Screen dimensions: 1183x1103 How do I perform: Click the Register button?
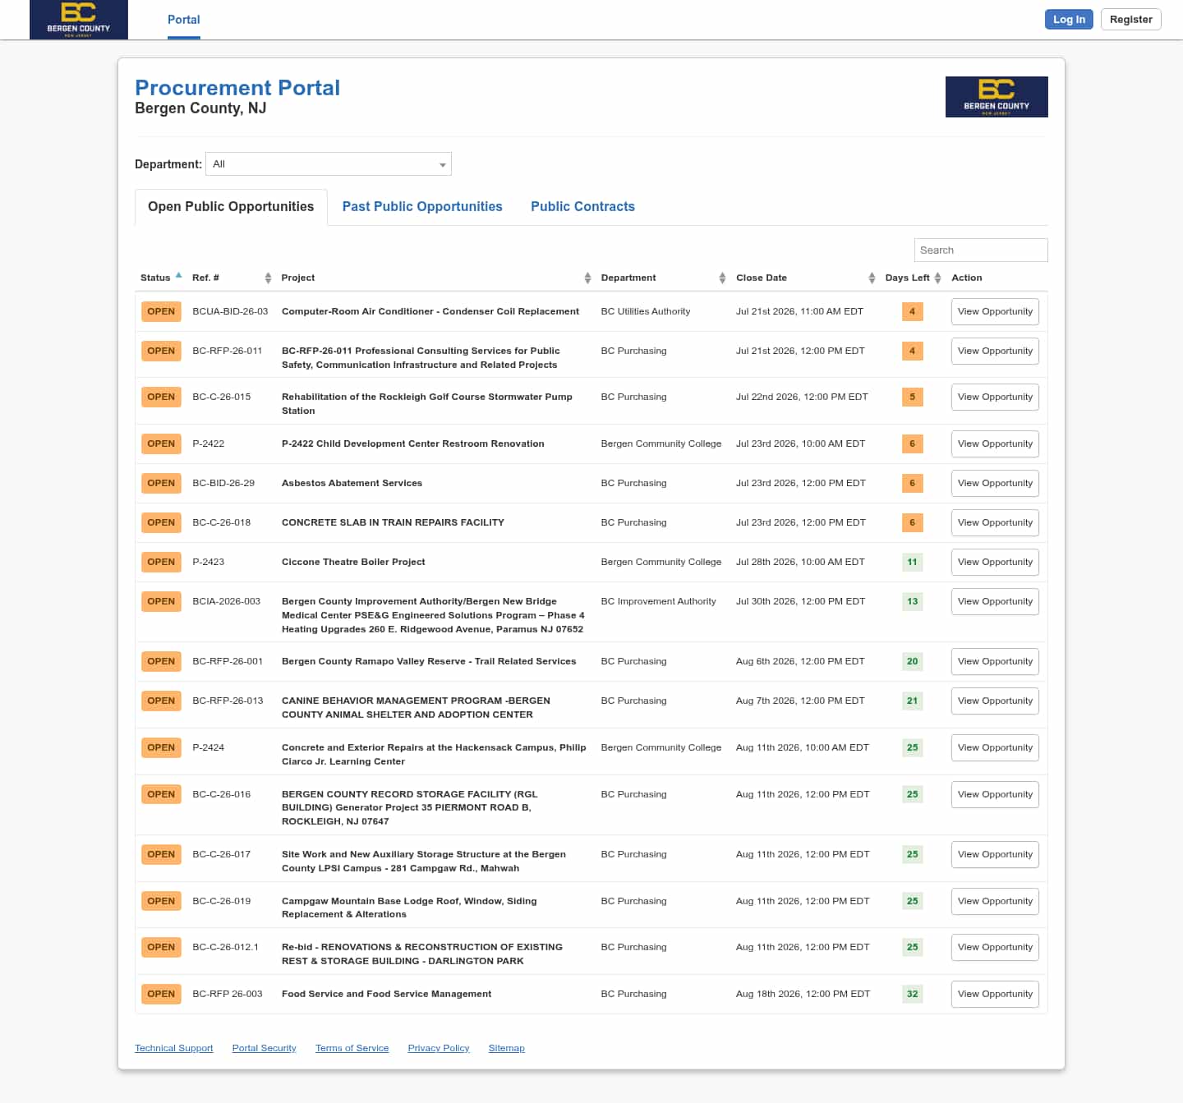coord(1130,20)
